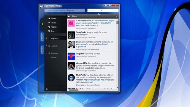Open the iAligator profile avatar
The height and width of the screenshot is (107, 190).
(x=71, y=56)
